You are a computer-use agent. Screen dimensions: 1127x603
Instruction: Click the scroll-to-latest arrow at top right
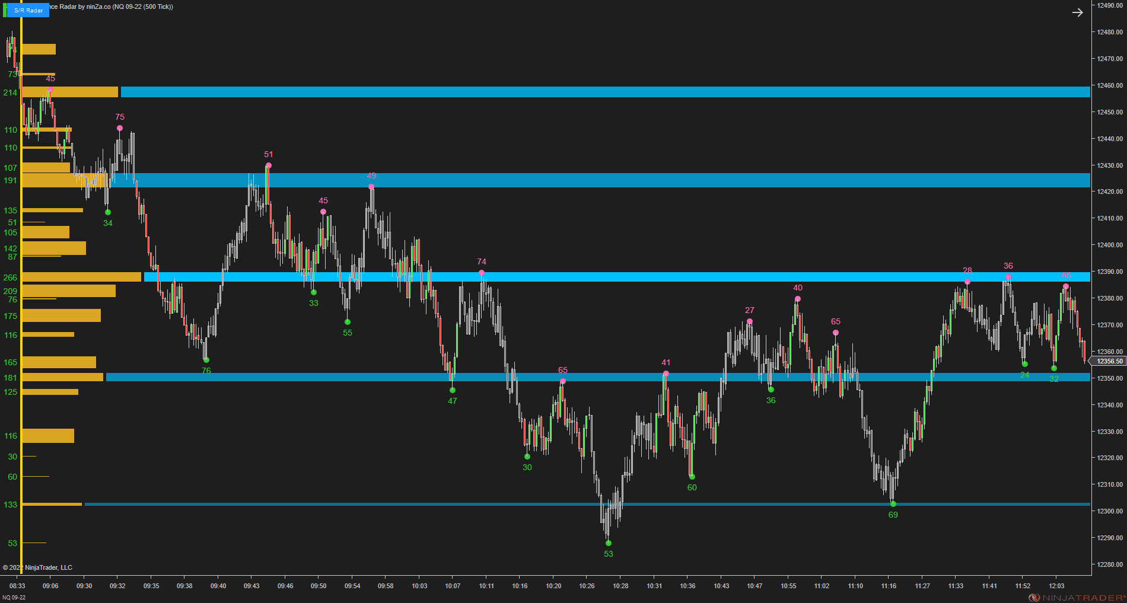click(1078, 12)
